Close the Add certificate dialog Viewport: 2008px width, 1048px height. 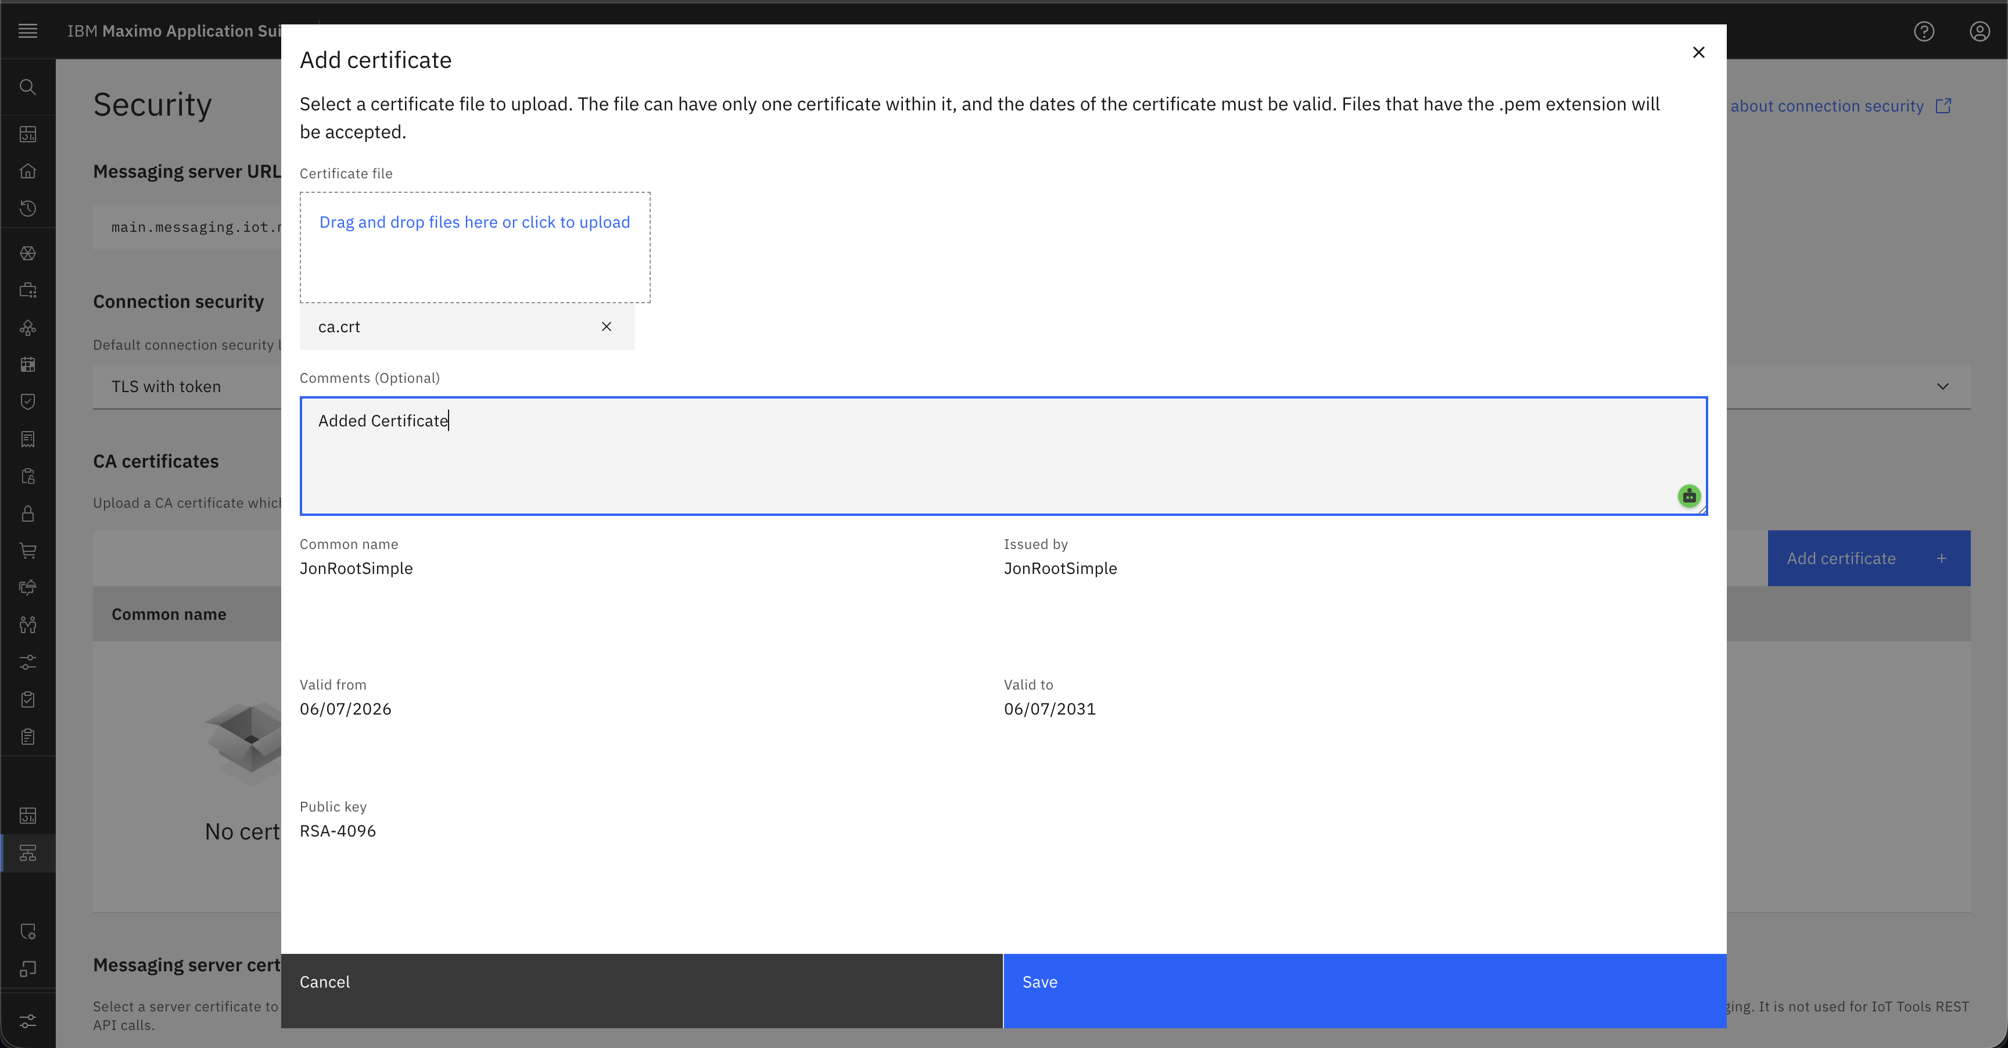[x=1698, y=52]
